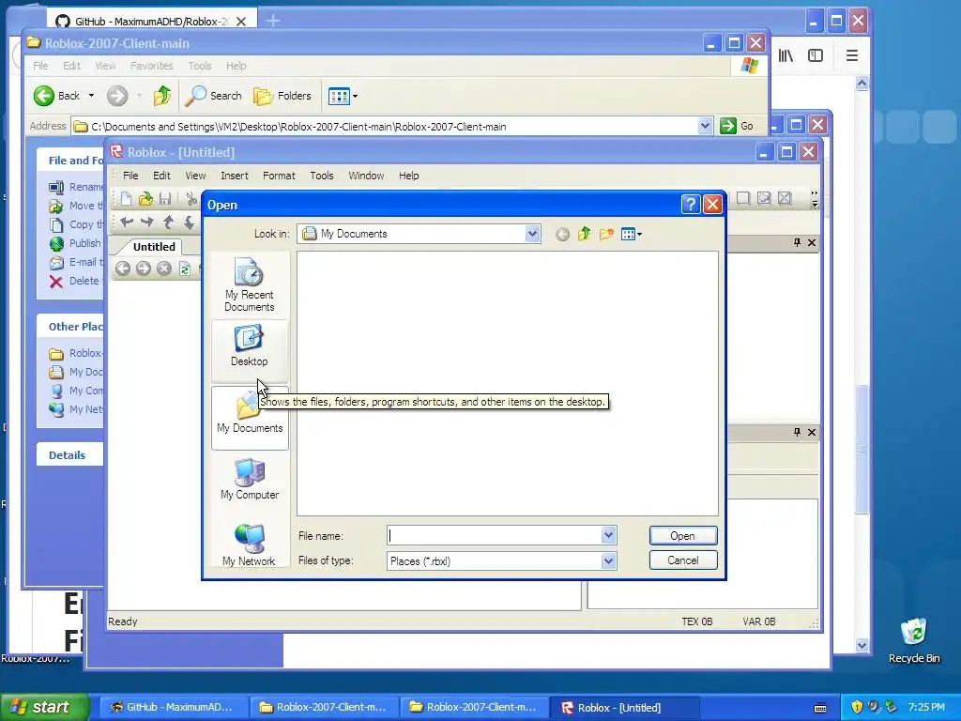
Task: Click Roblox - [Untitled] taskbar button
Action: (624, 707)
